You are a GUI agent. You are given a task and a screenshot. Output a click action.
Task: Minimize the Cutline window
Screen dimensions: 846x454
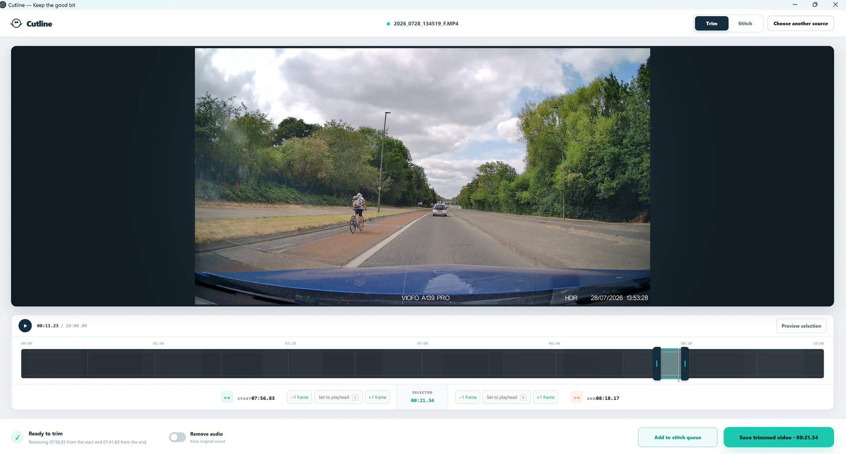point(795,5)
